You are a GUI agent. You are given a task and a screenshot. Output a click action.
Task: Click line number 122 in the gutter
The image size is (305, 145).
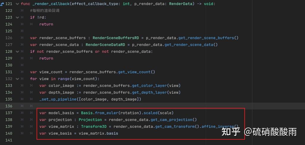[9, 11]
